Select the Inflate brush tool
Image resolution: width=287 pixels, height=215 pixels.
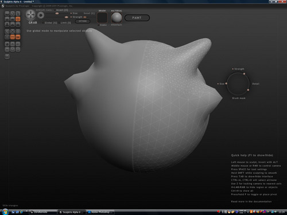pyautogui.click(x=7, y=24)
